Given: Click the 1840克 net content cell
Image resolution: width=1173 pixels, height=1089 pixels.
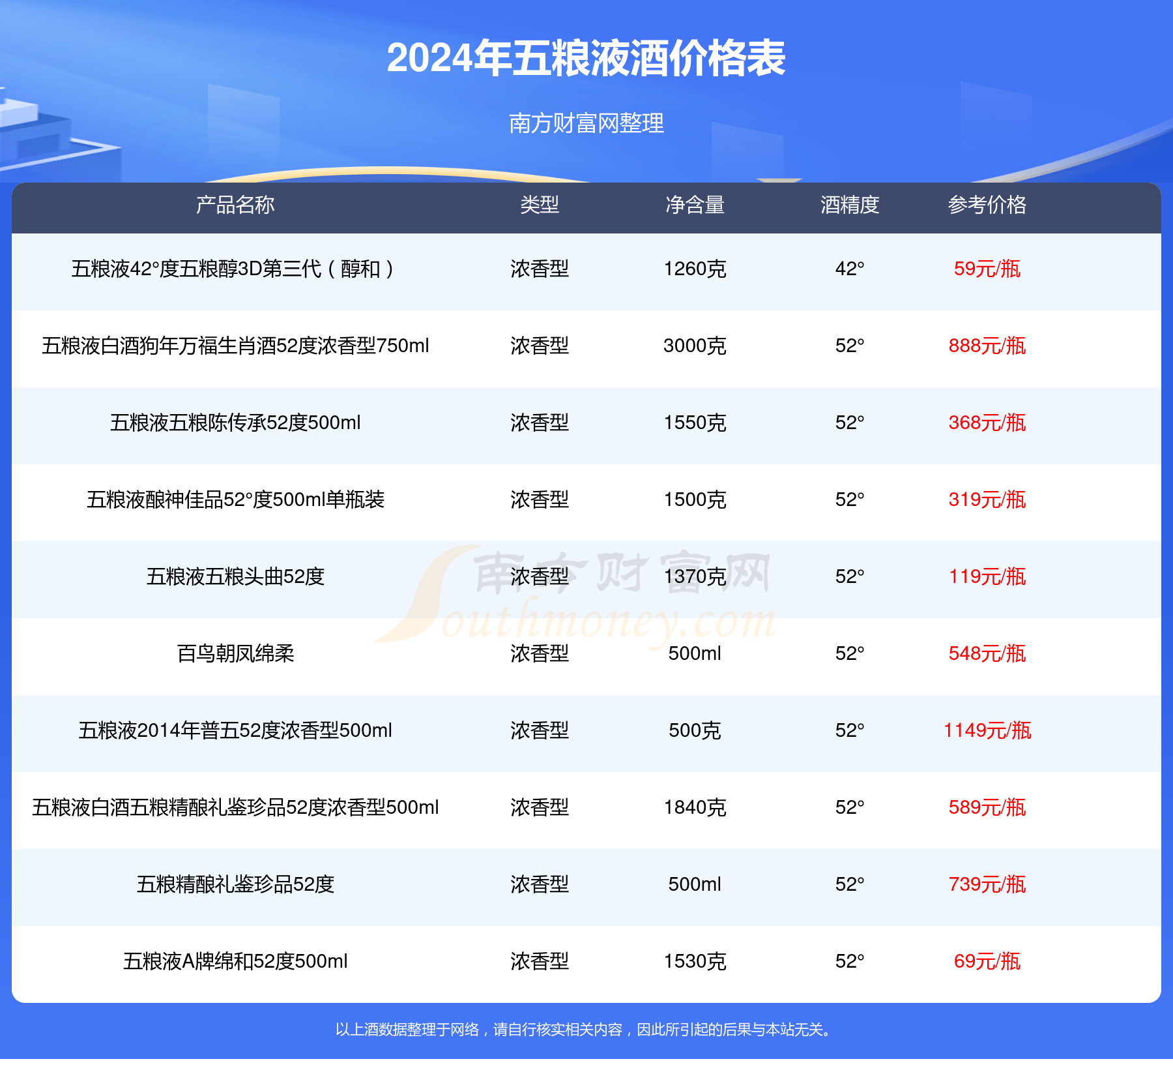Looking at the screenshot, I should 695,807.
